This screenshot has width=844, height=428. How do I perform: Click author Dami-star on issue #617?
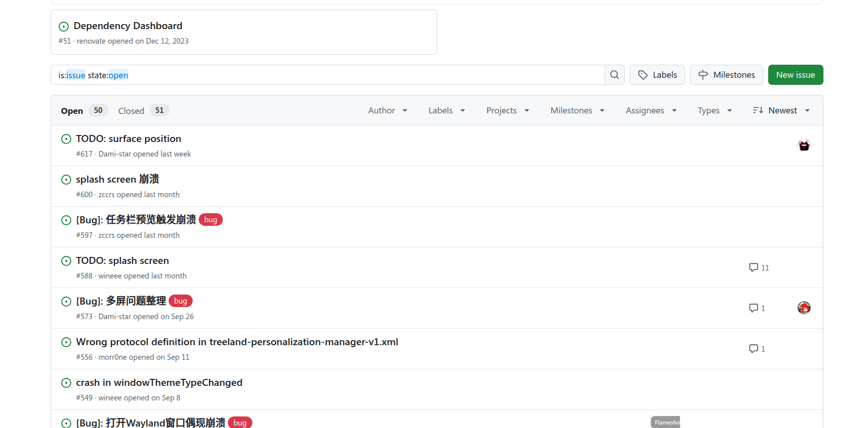(115, 154)
